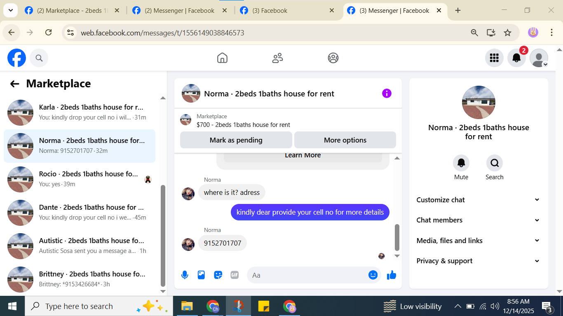563x316 pixels.
Task: Open Autistic's house for rent conversation
Action: [80, 246]
